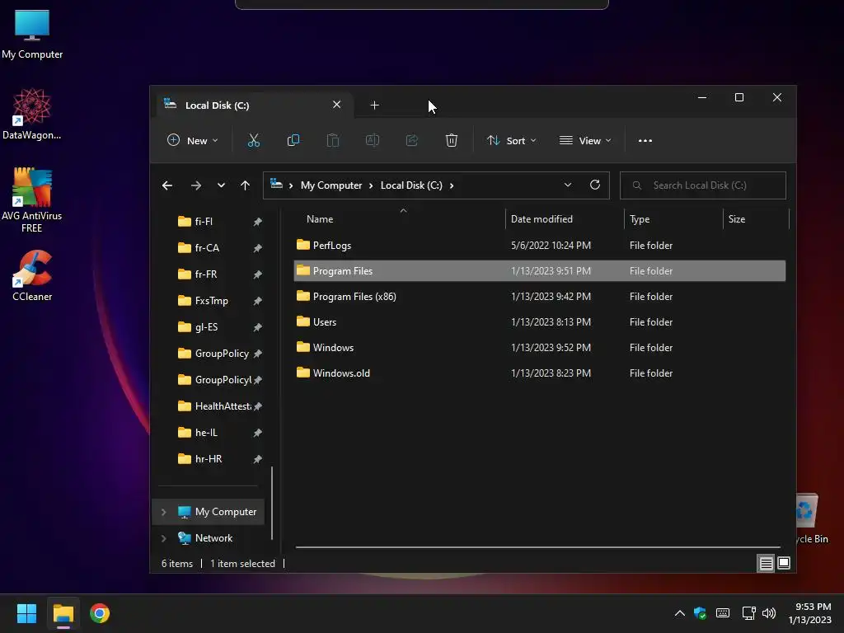Click the Cut scissors icon in the toolbar
844x633 pixels.
click(x=254, y=140)
